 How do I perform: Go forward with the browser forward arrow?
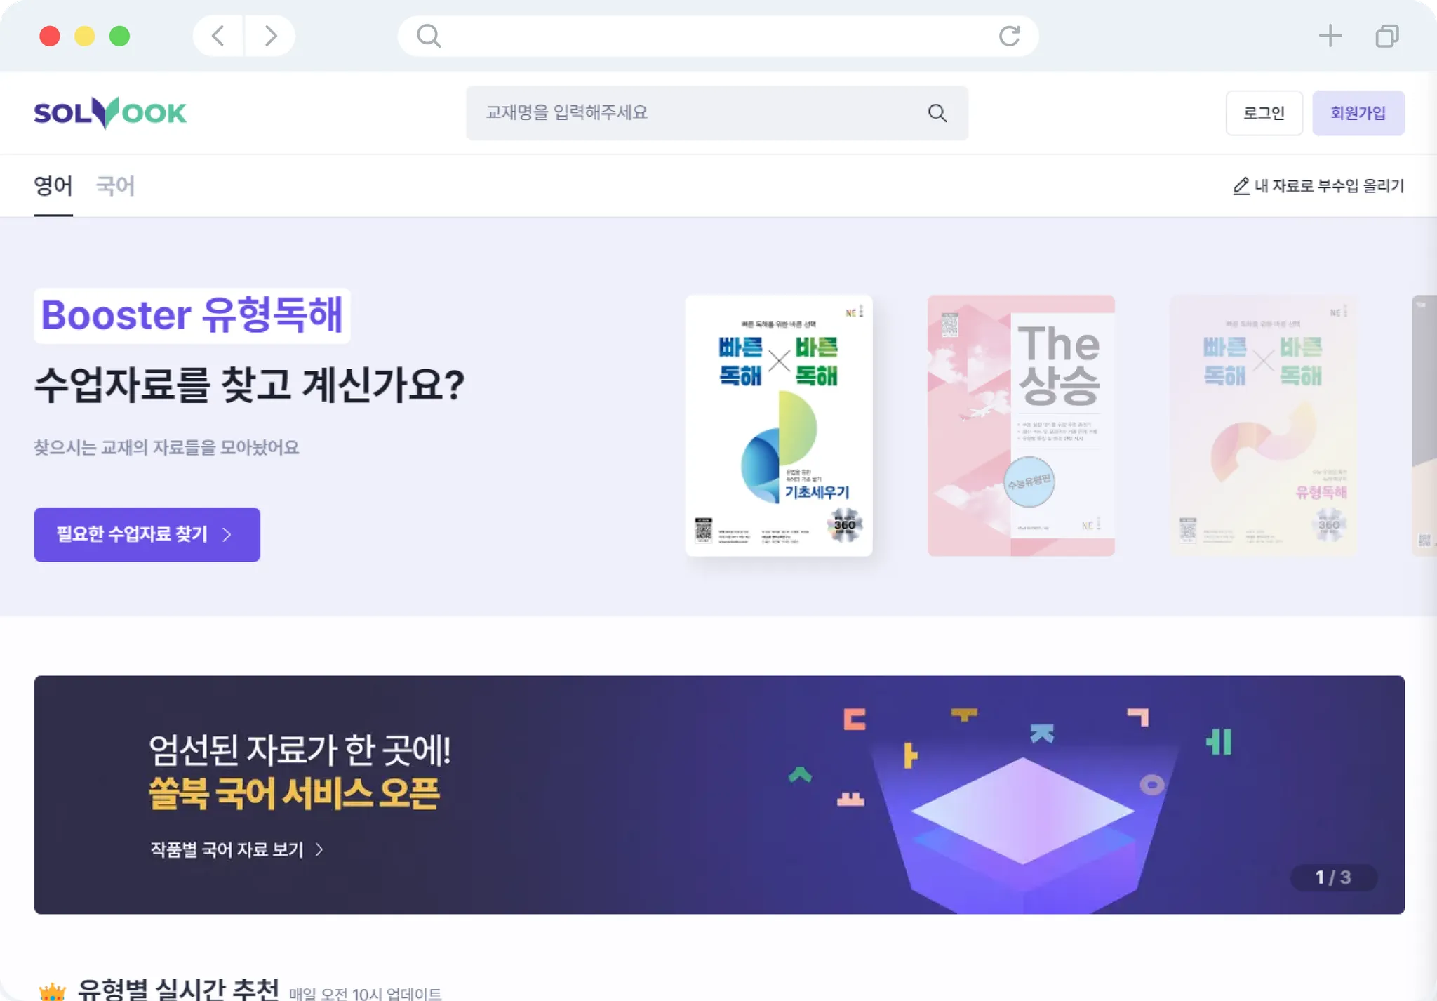coord(270,36)
